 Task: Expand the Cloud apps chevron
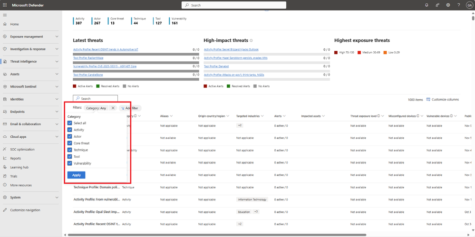coord(57,137)
